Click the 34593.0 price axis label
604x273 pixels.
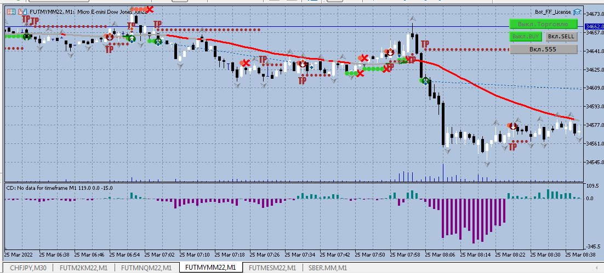tap(594, 107)
